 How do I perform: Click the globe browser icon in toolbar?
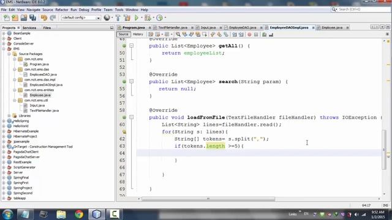(x=107, y=18)
